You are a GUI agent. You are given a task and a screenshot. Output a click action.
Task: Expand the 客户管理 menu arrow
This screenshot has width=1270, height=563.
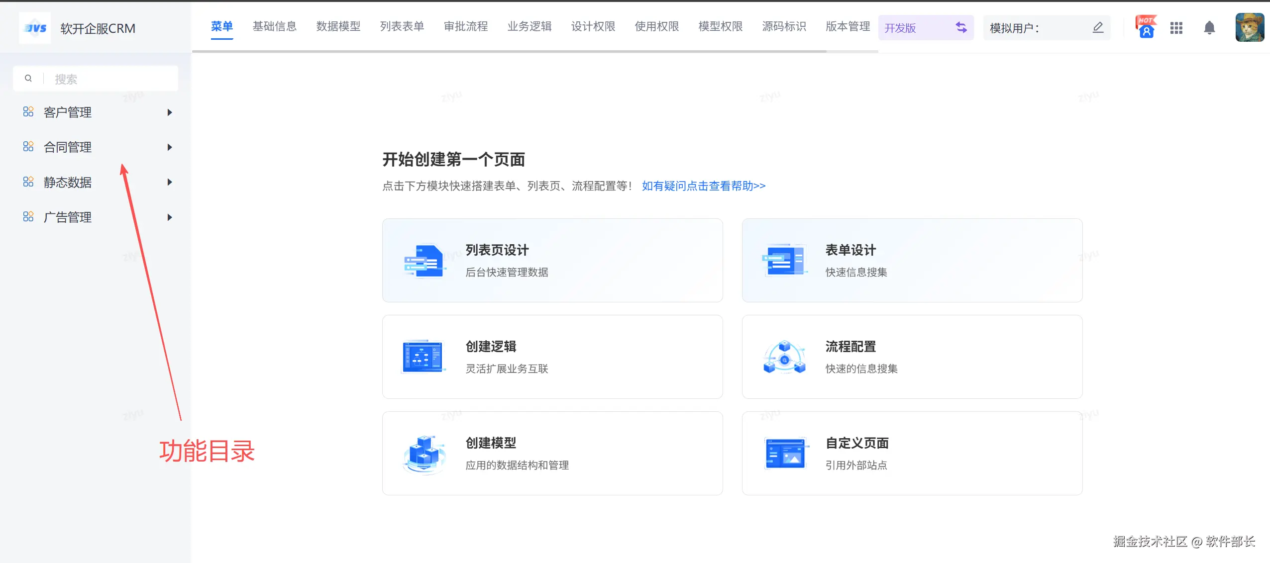[170, 112]
